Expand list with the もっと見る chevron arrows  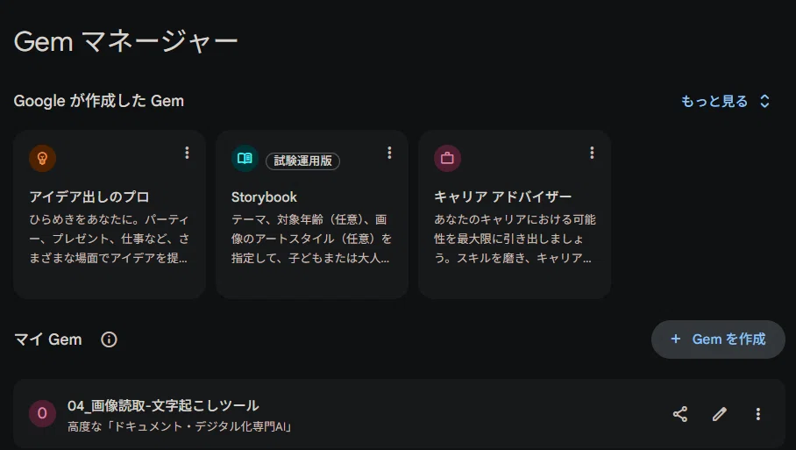pos(764,101)
